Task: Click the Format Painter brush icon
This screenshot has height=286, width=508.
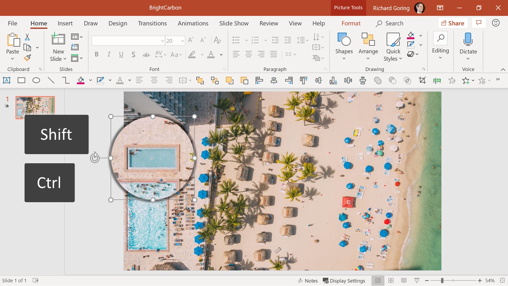Action: pyautogui.click(x=27, y=58)
